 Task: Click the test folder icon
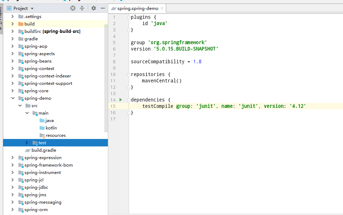coord(35,143)
